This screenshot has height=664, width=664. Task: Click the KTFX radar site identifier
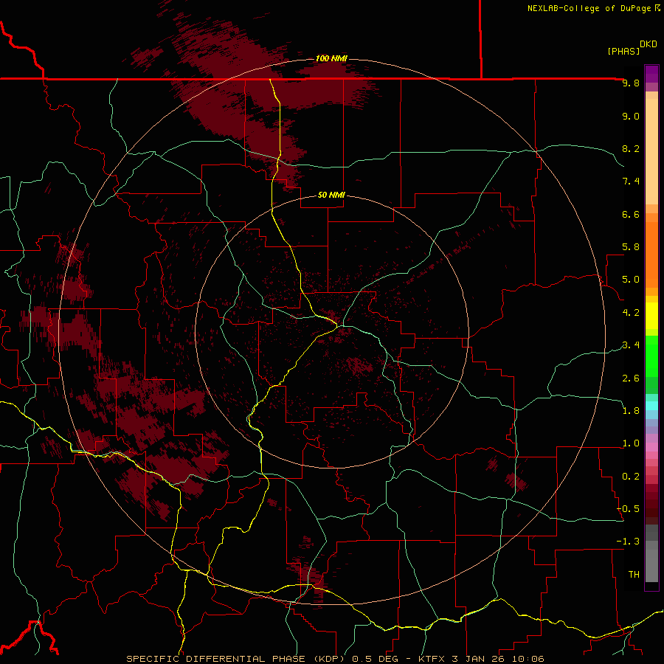coord(433,659)
